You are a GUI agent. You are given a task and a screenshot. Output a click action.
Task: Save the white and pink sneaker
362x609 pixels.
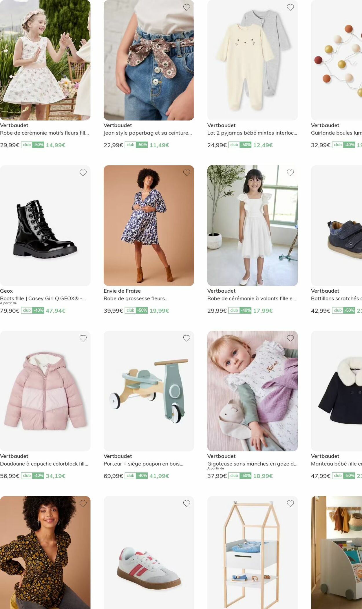[187, 504]
